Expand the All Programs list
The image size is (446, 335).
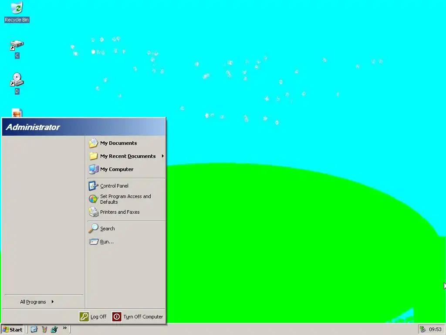coord(37,302)
